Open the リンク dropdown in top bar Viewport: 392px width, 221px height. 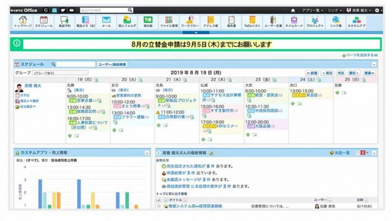pyautogui.click(x=336, y=10)
